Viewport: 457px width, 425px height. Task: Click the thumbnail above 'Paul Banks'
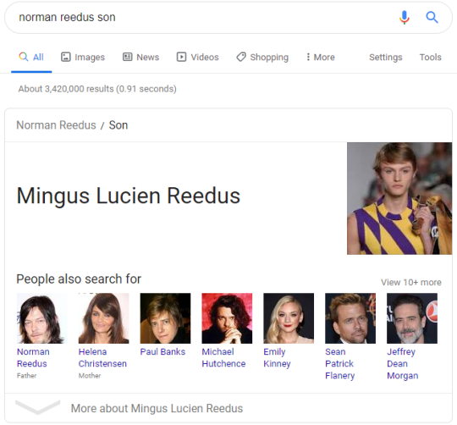point(165,318)
